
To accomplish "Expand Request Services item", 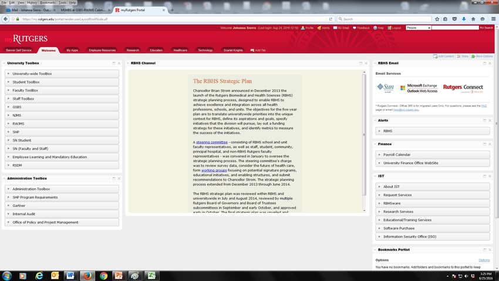I will (x=433, y=195).
